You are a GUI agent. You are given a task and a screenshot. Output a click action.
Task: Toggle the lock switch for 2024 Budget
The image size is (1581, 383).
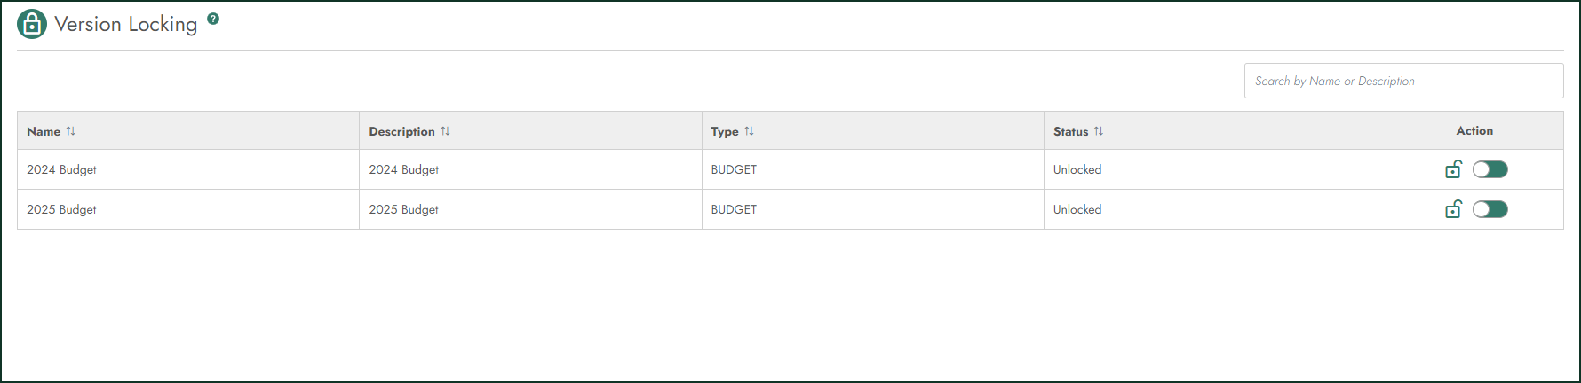pos(1490,169)
